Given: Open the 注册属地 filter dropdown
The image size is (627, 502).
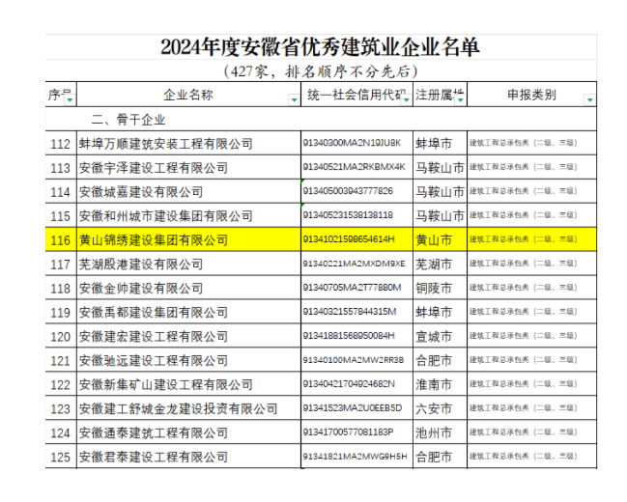Looking at the screenshot, I should click(459, 98).
